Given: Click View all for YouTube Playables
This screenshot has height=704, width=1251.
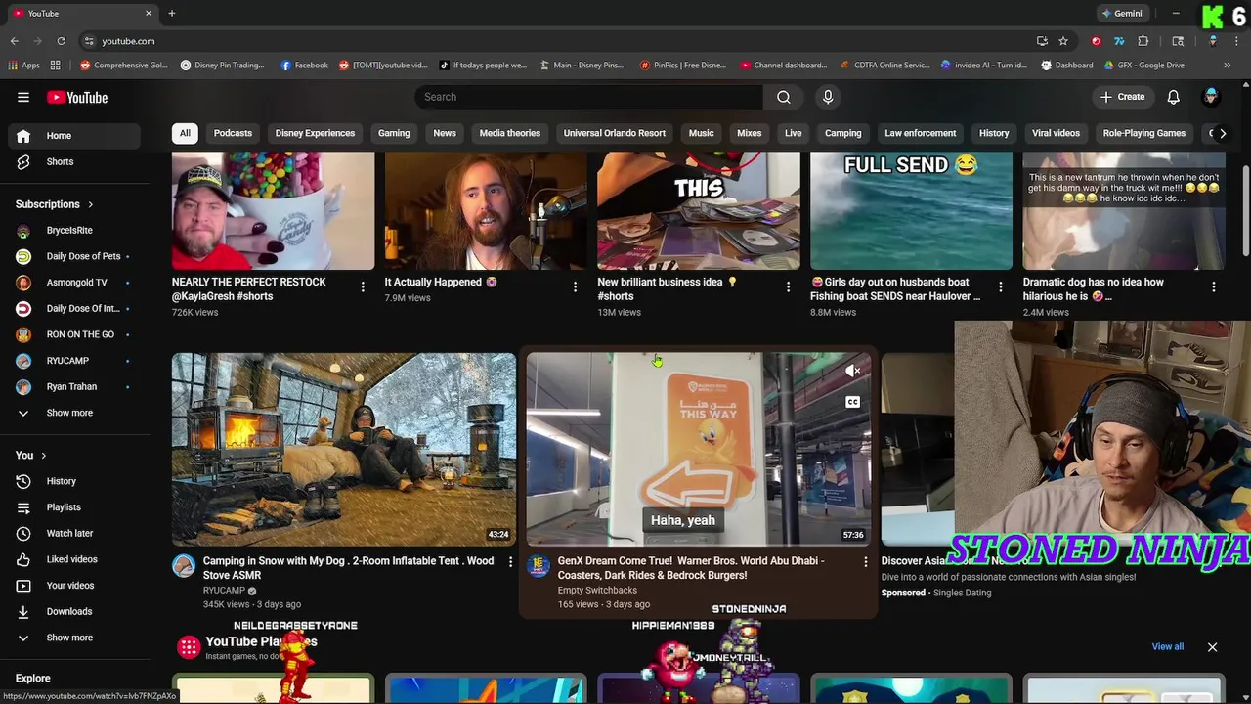Looking at the screenshot, I should pos(1167,646).
